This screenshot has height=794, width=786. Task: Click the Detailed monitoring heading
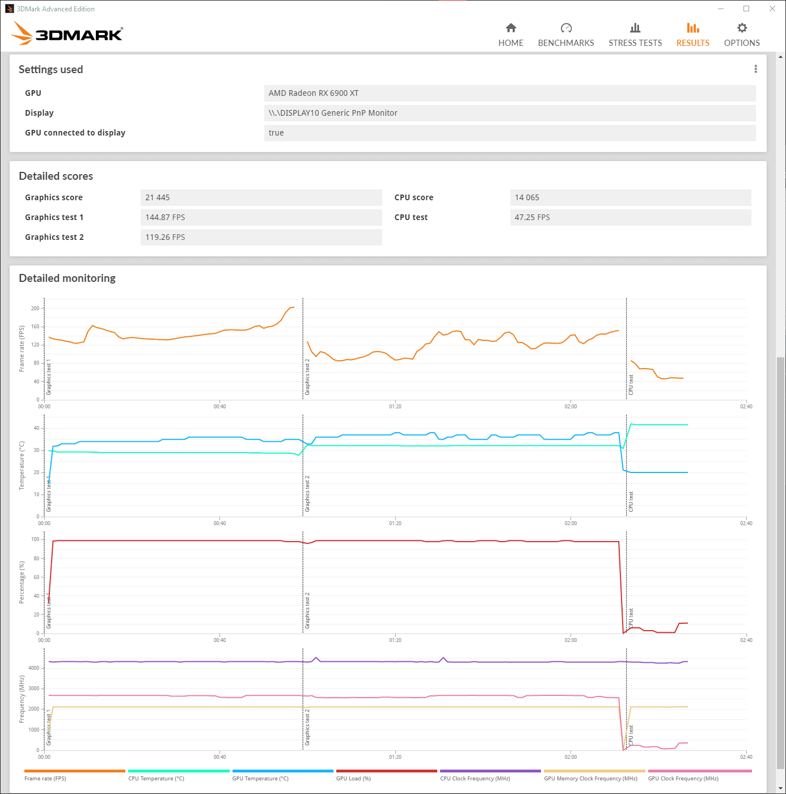(67, 278)
